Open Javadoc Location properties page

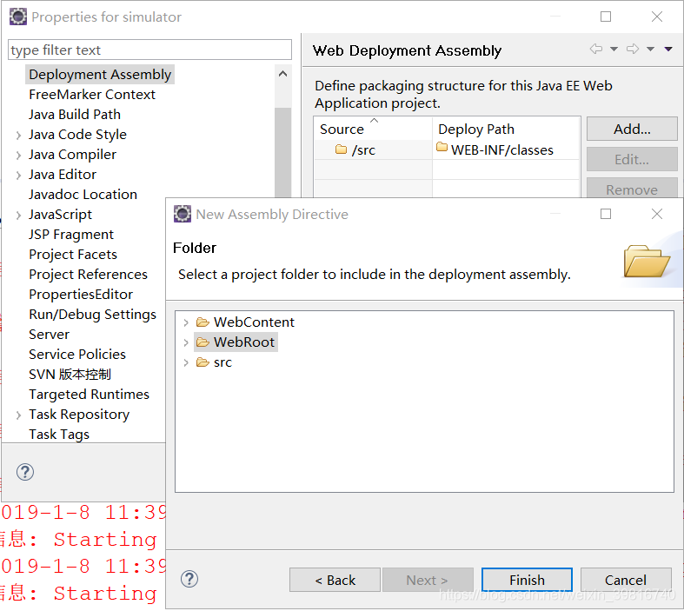coord(83,195)
